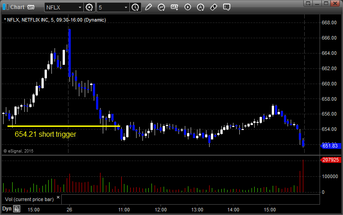
Task: Click the 660.00 price axis label
Action: pyautogui.click(x=329, y=84)
